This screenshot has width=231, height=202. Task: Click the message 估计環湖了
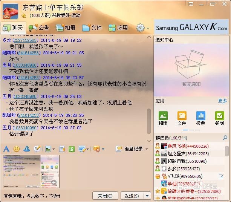pyautogui.click(x=21, y=134)
